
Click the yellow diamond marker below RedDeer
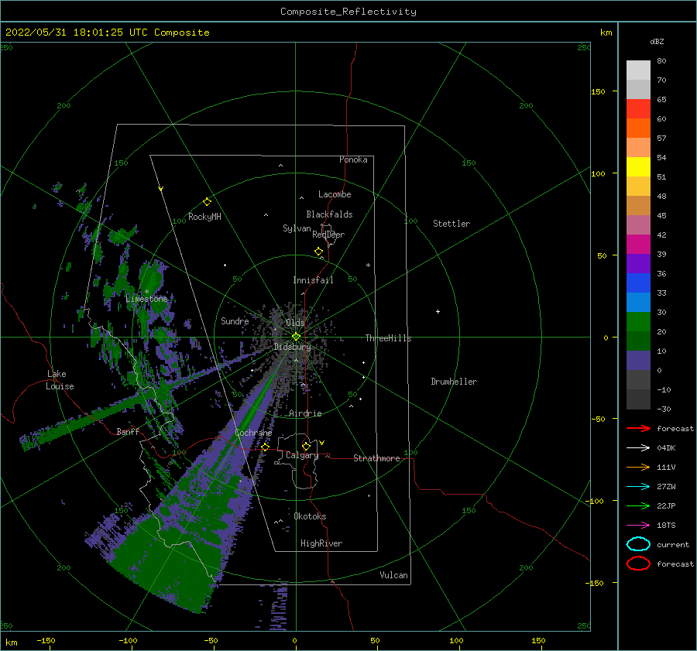319,252
